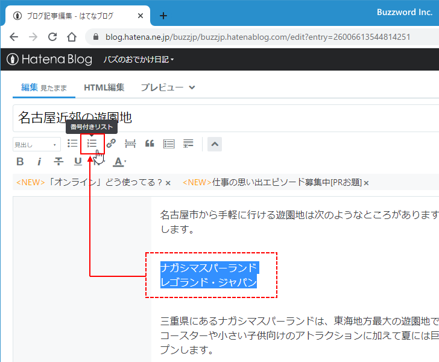
Task: Dismiss the 仕事の思い出エピソード topic
Action: point(366,183)
